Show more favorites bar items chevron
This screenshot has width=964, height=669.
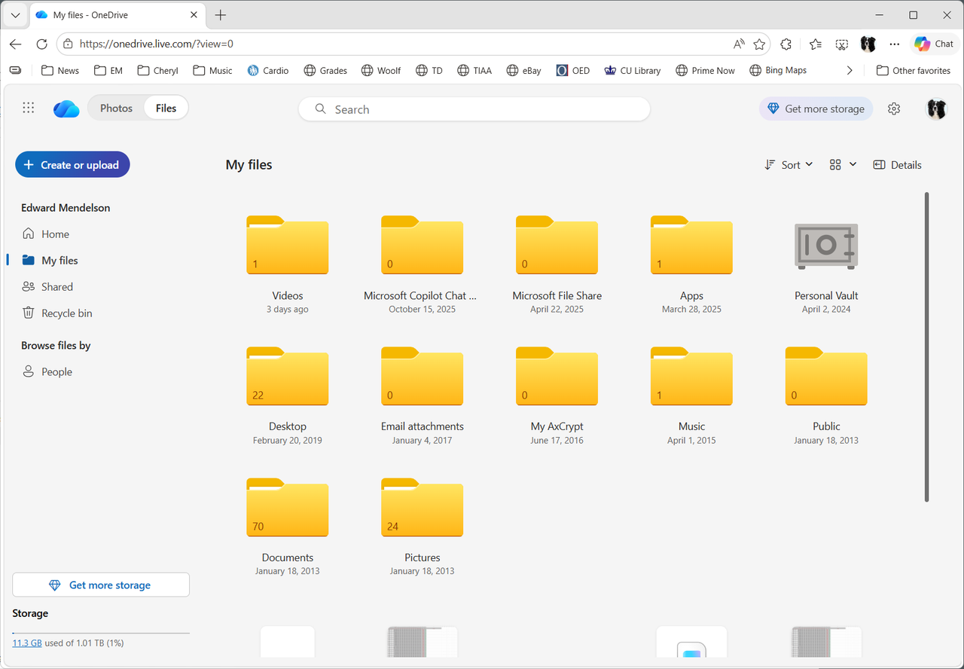[850, 70]
